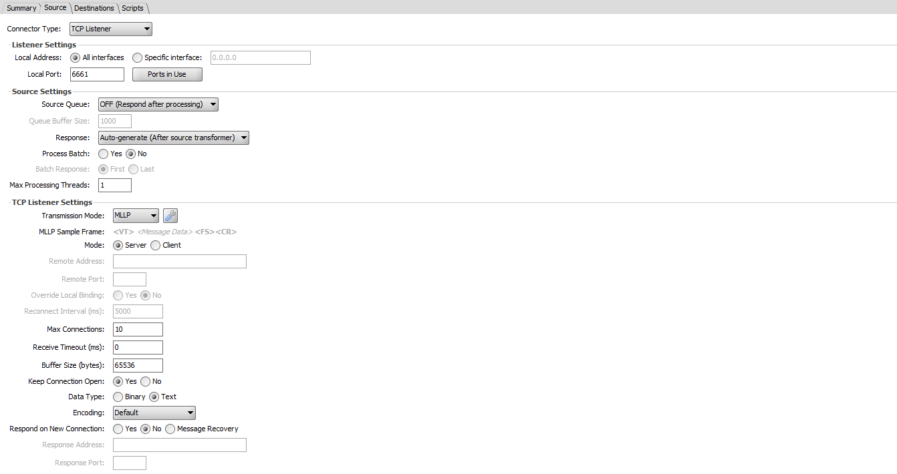This screenshot has width=897, height=474.
Task: Click the Buffer Size bytes field
Action: (x=138, y=366)
